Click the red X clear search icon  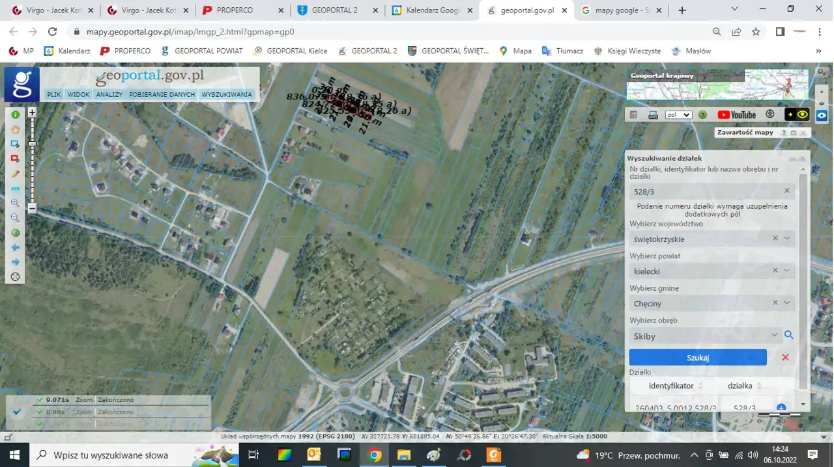point(785,358)
